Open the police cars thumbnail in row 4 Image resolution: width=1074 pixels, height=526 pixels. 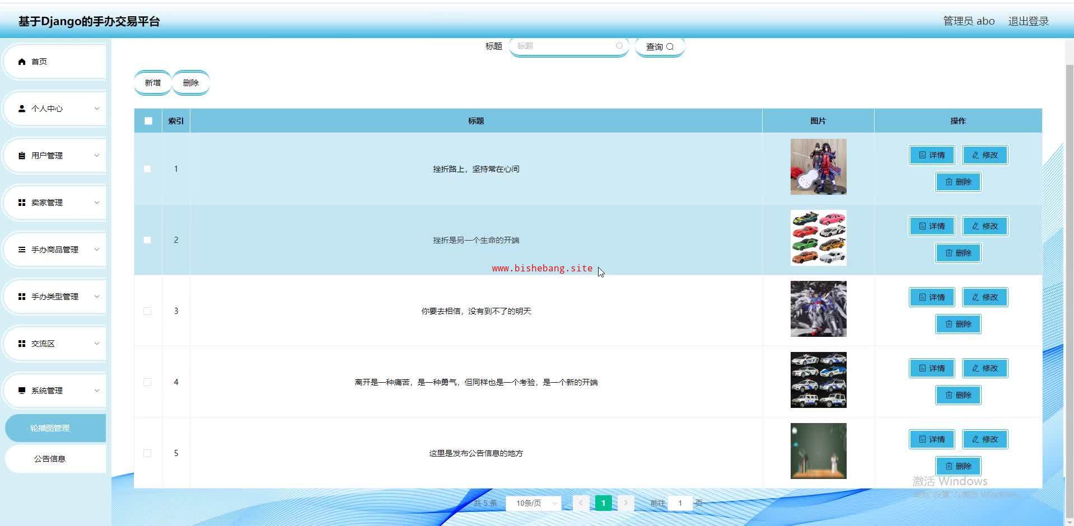(x=819, y=380)
